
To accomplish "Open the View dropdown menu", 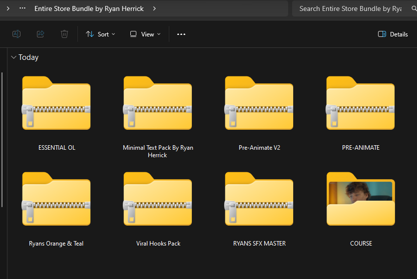I will tap(145, 34).
